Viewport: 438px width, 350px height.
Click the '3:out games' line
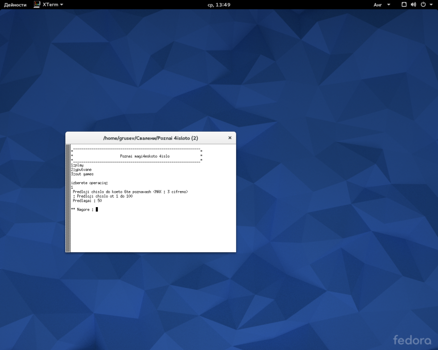[x=82, y=174]
